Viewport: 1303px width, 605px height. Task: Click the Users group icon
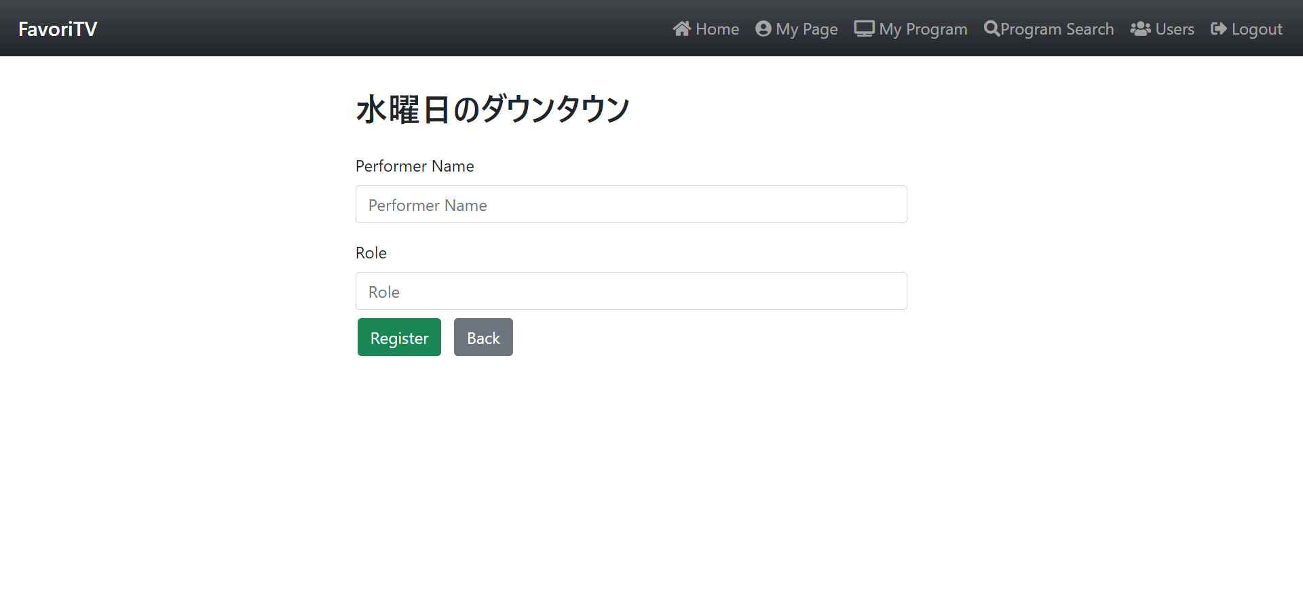(1140, 28)
